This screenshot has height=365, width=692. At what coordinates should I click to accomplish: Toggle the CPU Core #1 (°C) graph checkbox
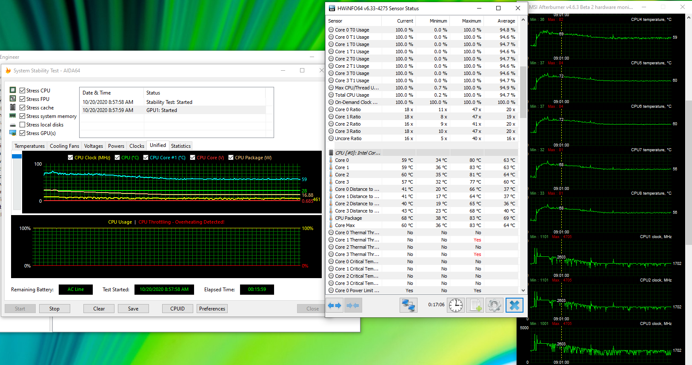pyautogui.click(x=146, y=158)
